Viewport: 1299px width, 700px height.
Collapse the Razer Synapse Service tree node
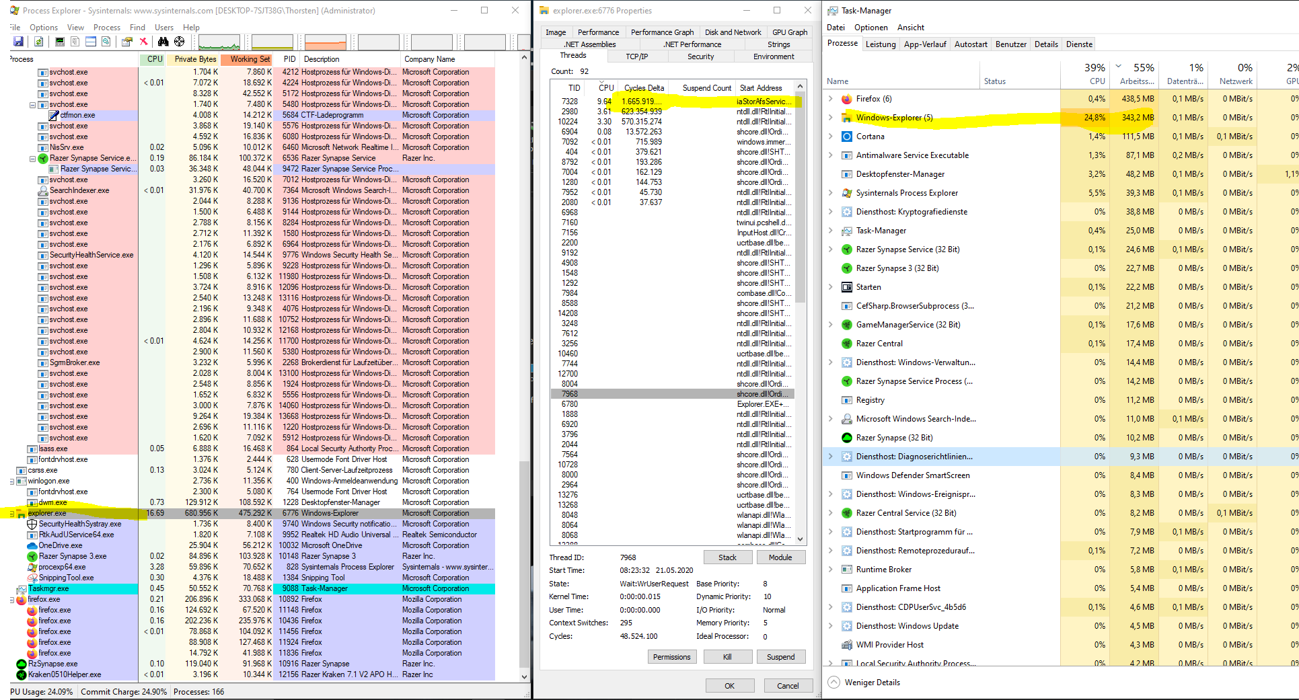pos(32,159)
